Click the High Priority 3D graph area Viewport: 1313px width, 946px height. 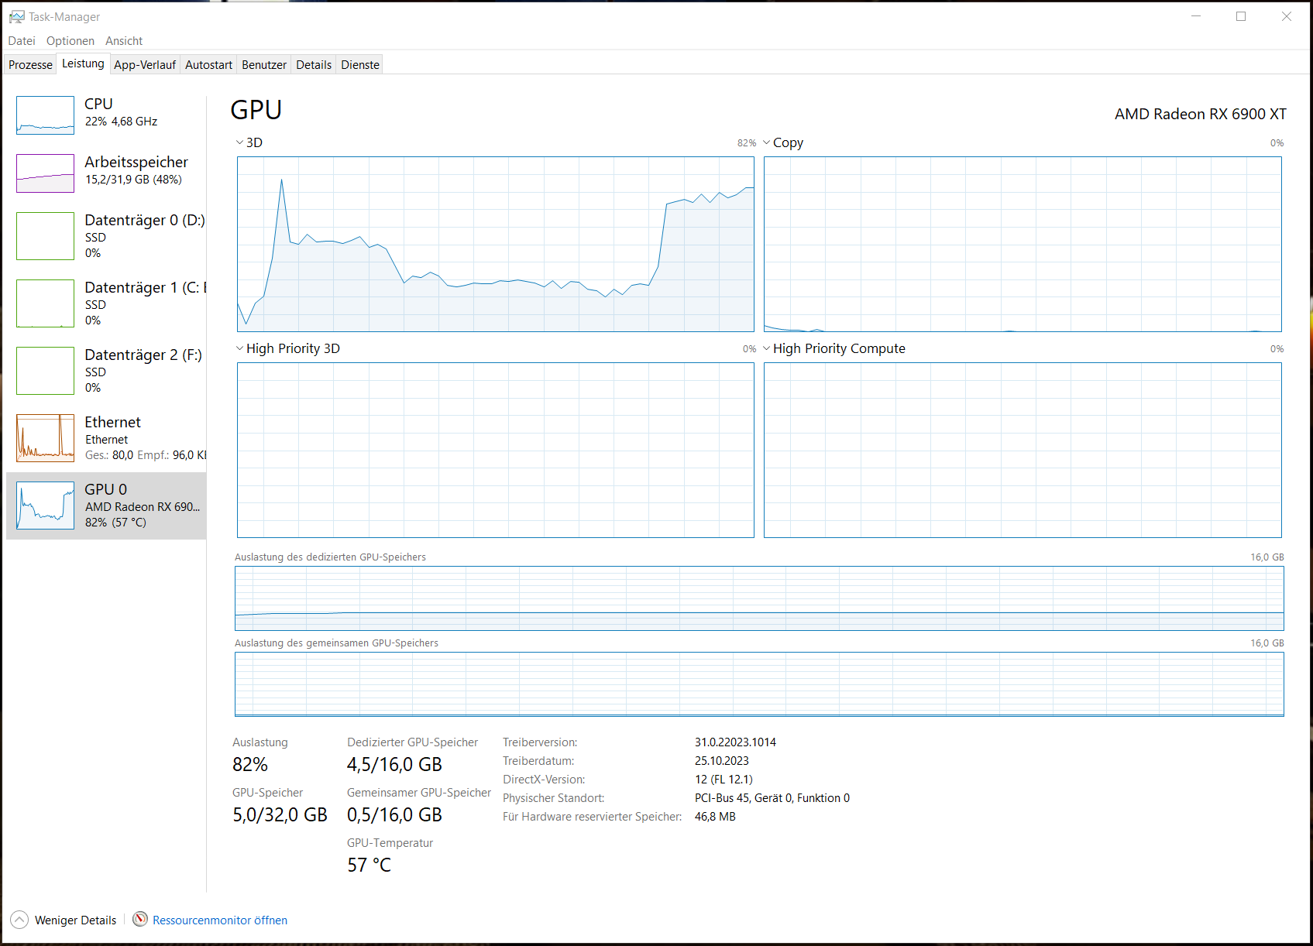coord(496,450)
